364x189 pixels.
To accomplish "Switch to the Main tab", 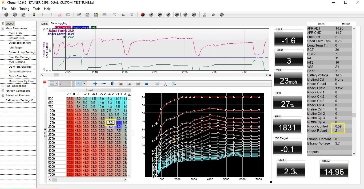I will pos(45,24).
